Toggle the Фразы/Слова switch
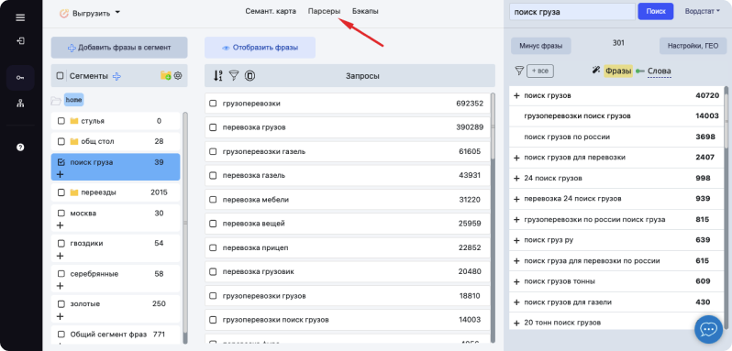Screen dimensions: 732x351 (640, 71)
